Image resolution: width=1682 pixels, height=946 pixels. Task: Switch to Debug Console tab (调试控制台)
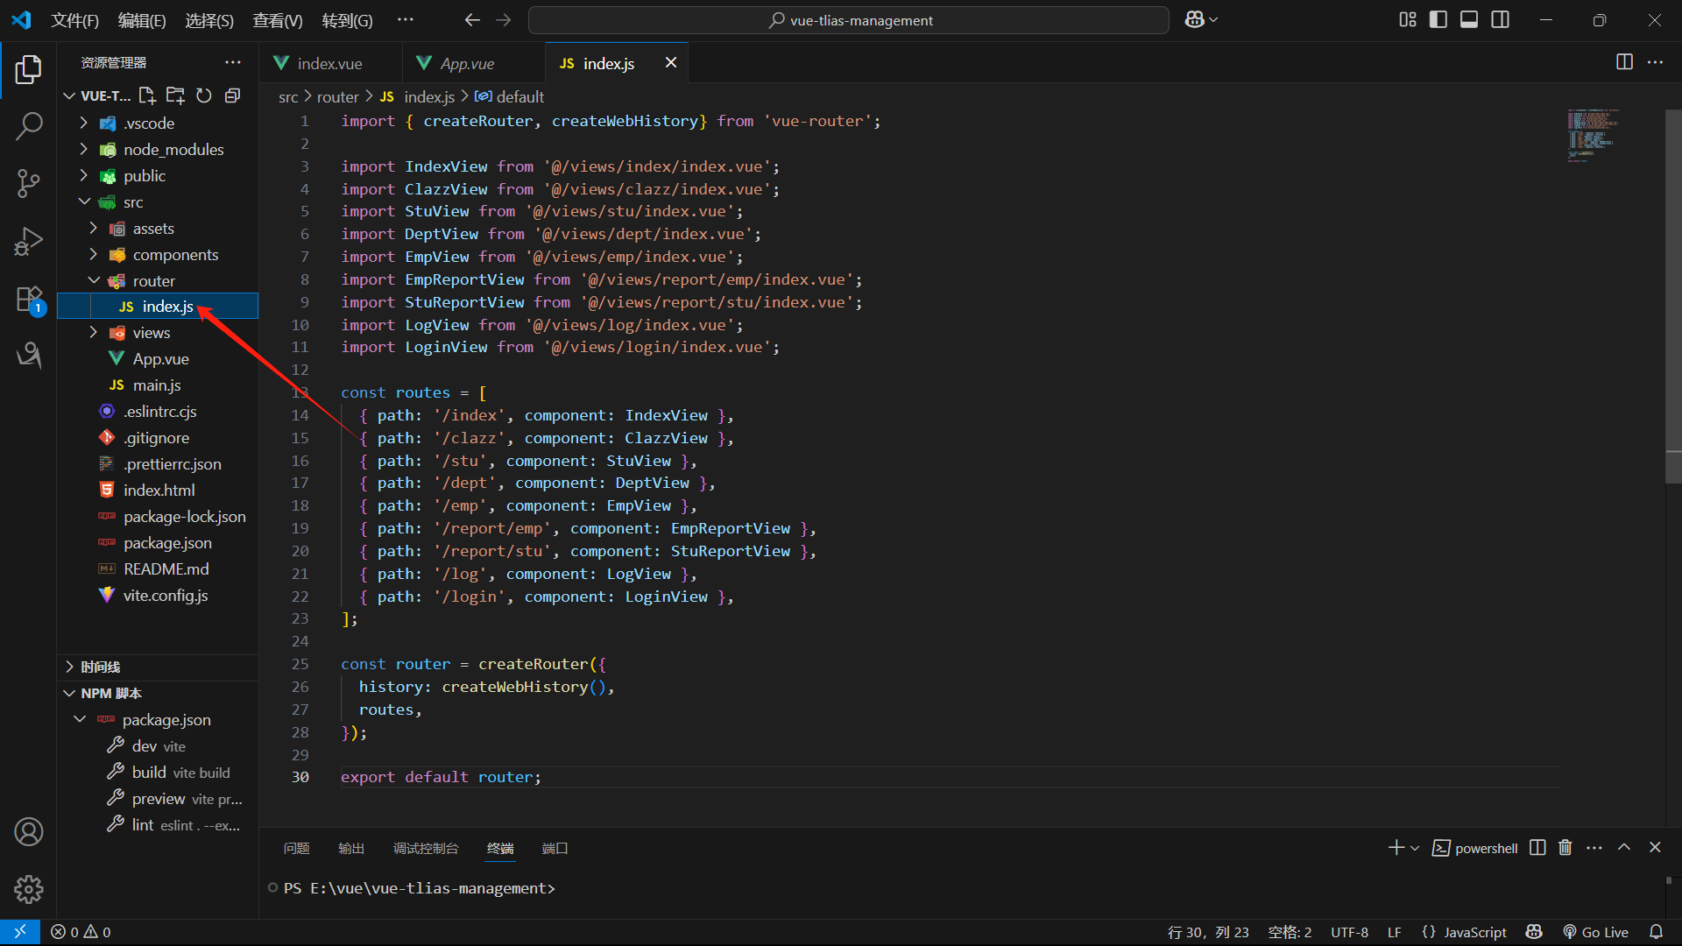(426, 848)
